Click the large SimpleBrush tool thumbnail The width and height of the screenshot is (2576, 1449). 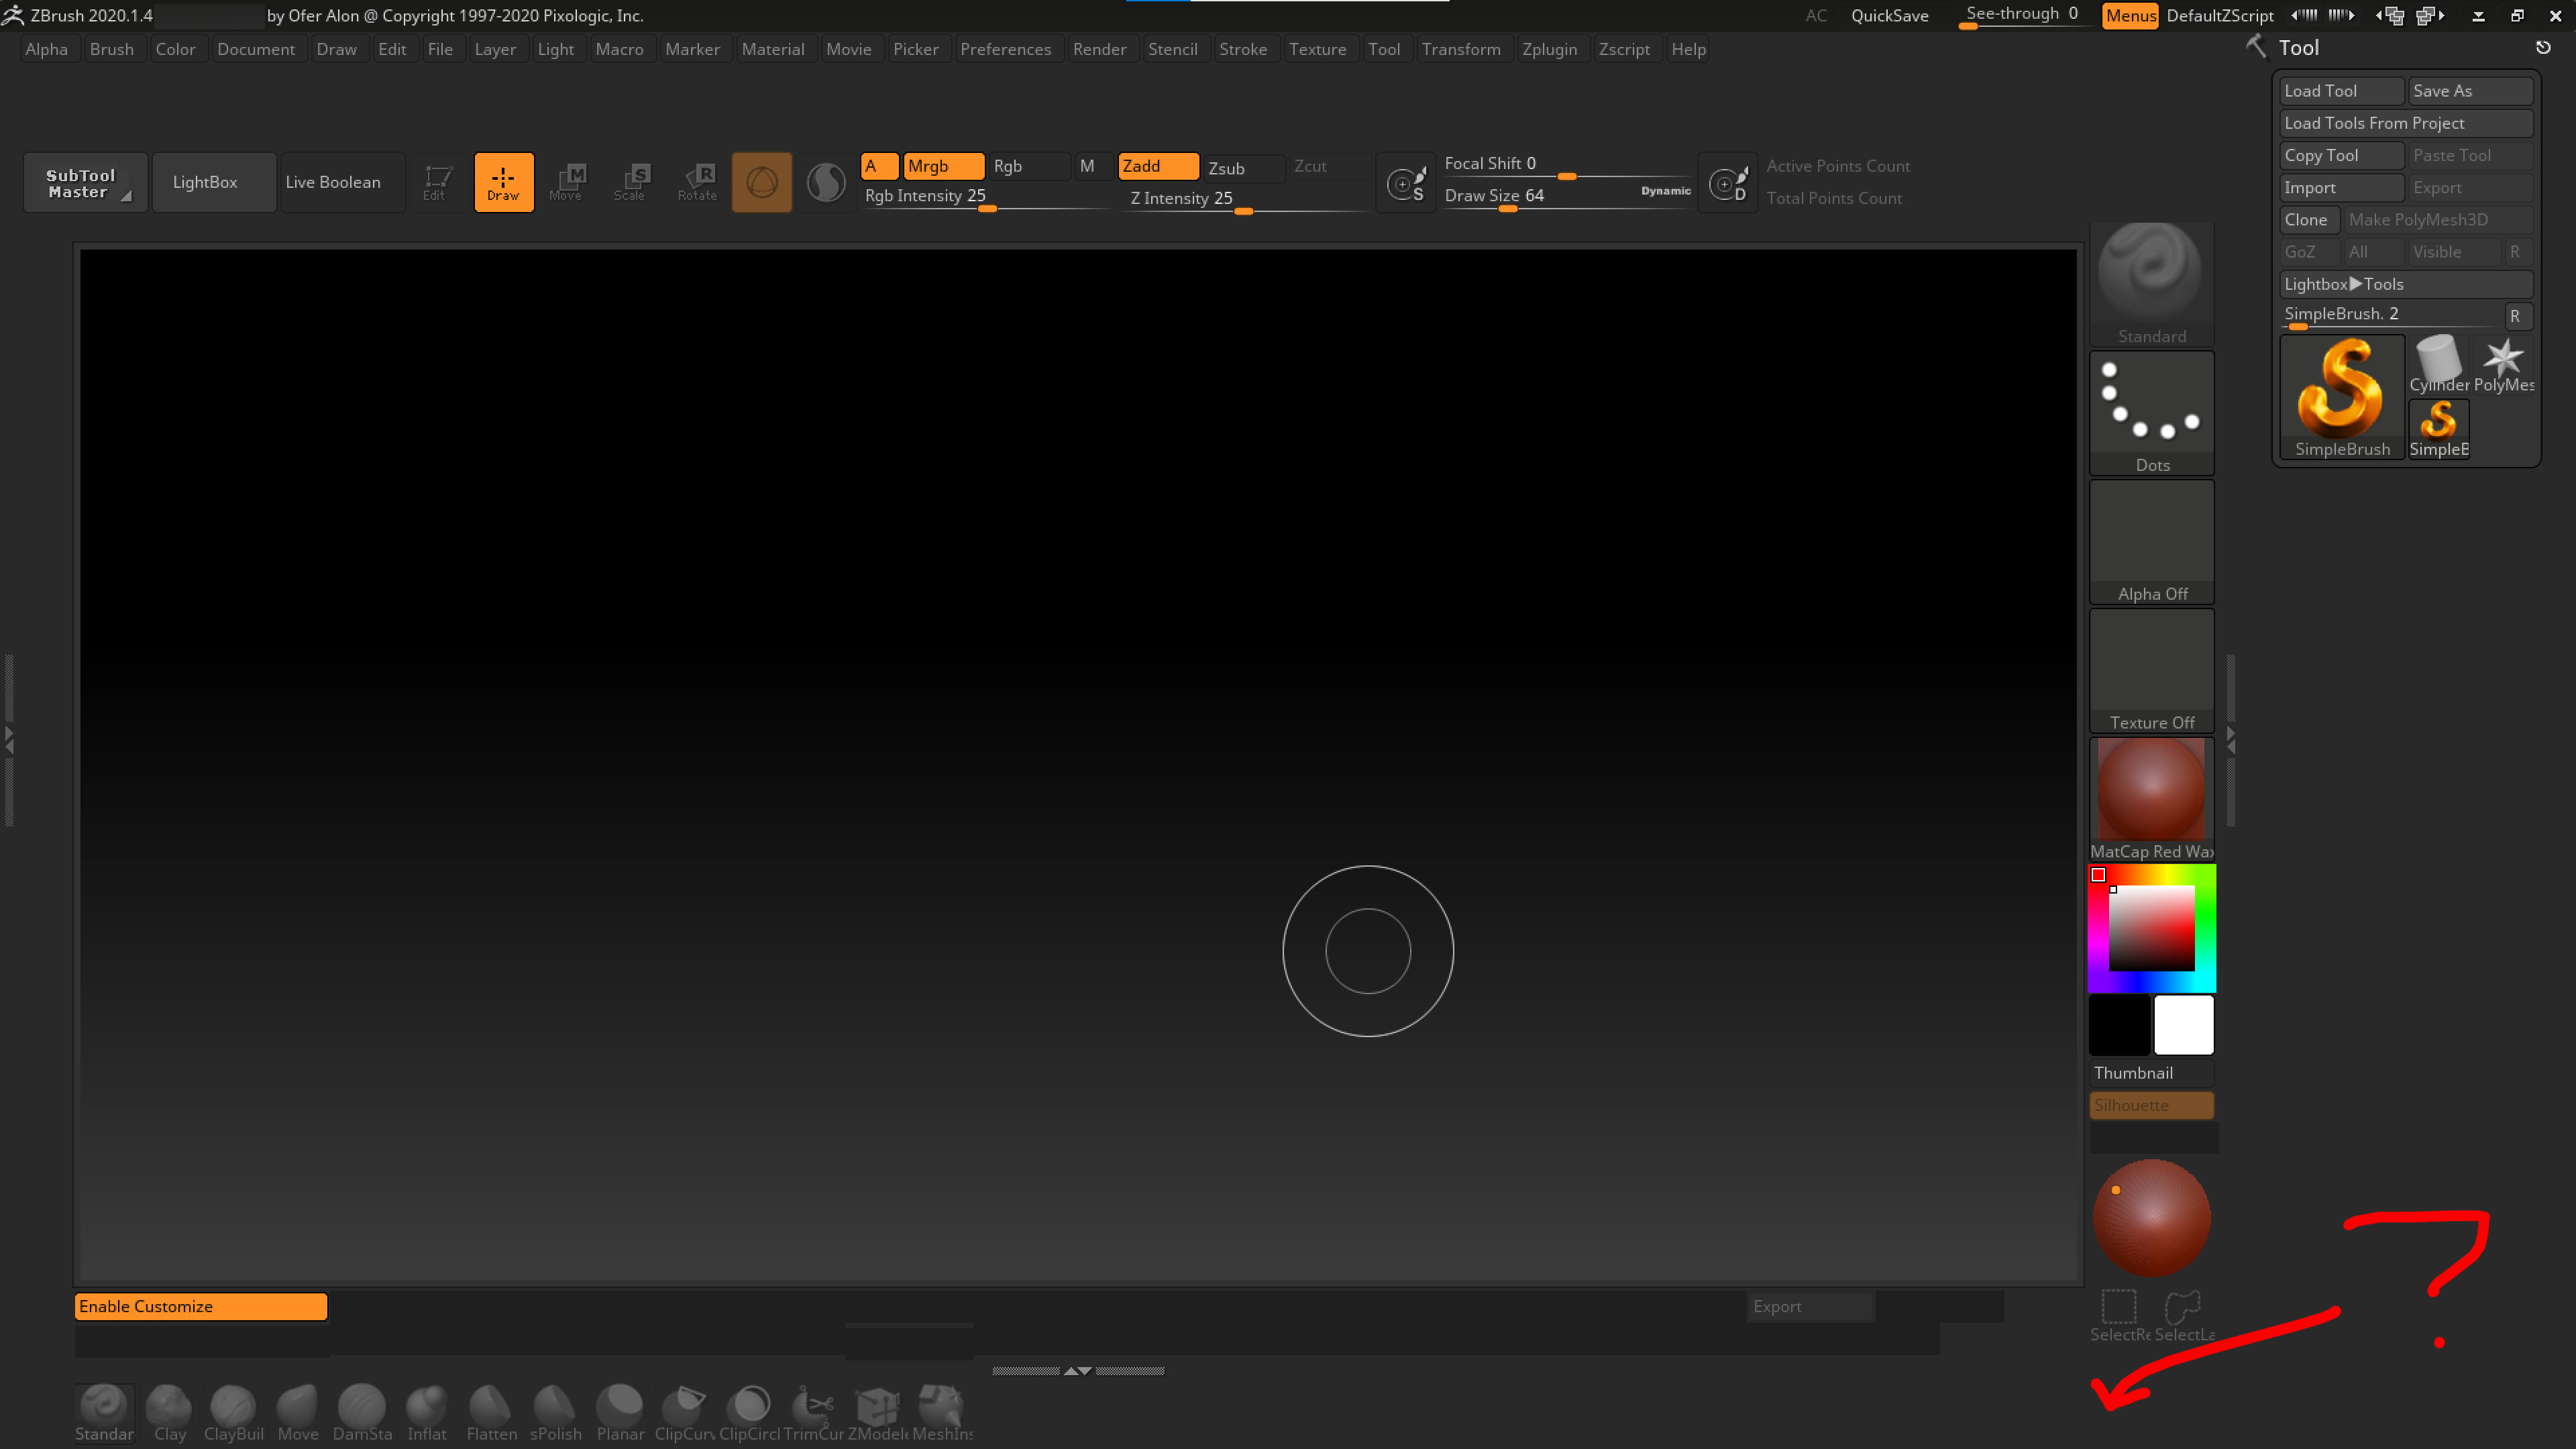2342,397
